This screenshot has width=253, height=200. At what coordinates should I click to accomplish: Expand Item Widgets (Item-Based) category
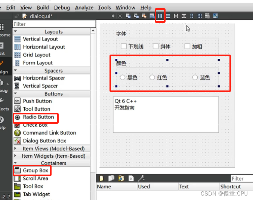click(15, 156)
